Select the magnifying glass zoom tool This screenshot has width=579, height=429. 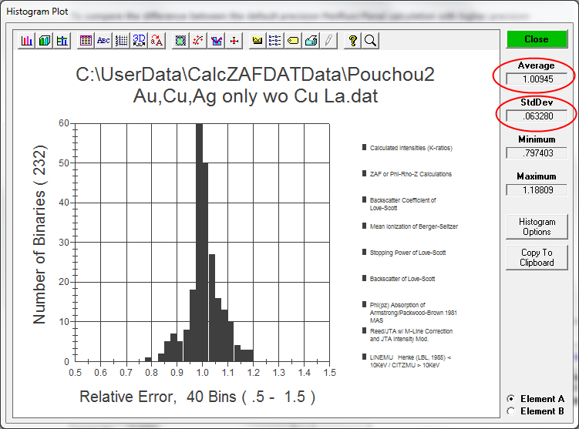coord(370,41)
